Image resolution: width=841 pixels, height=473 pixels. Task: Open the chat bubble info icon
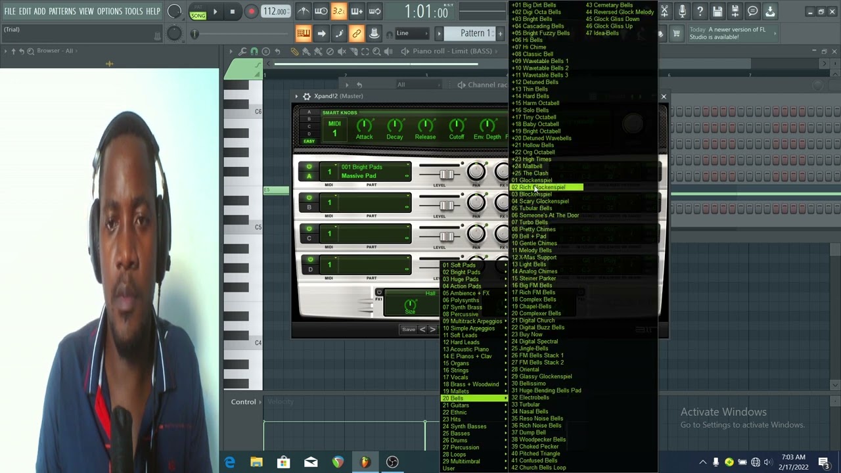point(752,11)
